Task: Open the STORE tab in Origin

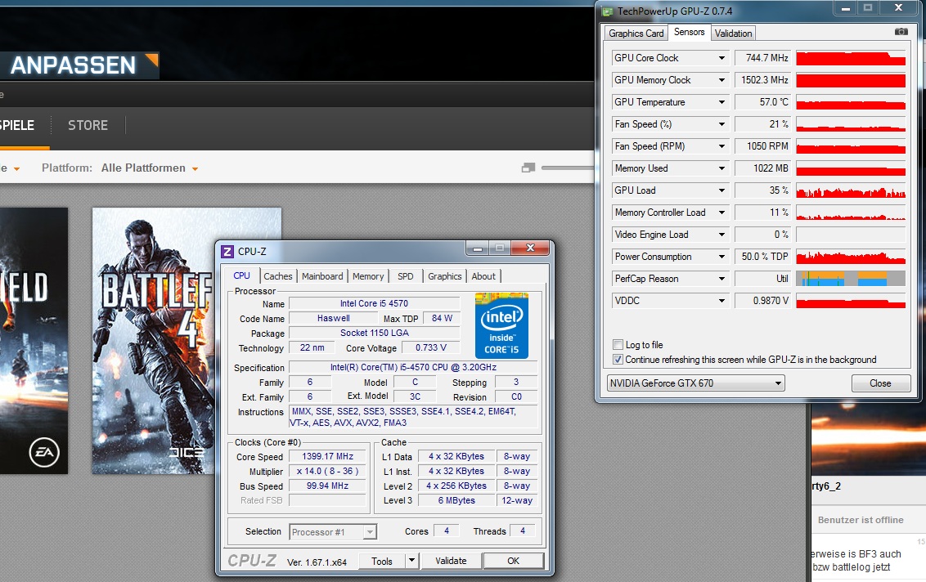Action: (x=88, y=125)
